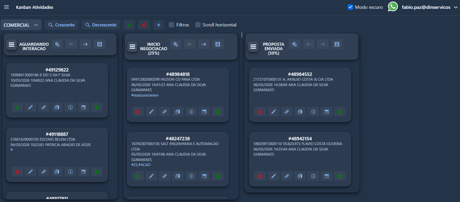The width and height of the screenshot is (460, 202).
Task: Click the gear-link icon in AGUARDANDO INTERACAO header
Action: point(57,44)
